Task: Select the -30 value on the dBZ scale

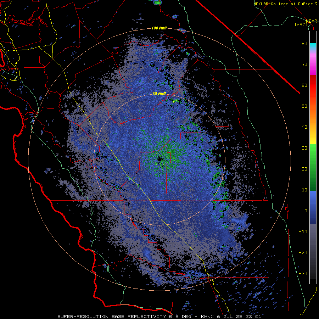Action: (303, 273)
